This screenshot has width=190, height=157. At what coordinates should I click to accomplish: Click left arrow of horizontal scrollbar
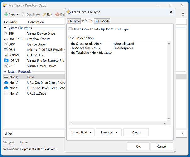71,123
